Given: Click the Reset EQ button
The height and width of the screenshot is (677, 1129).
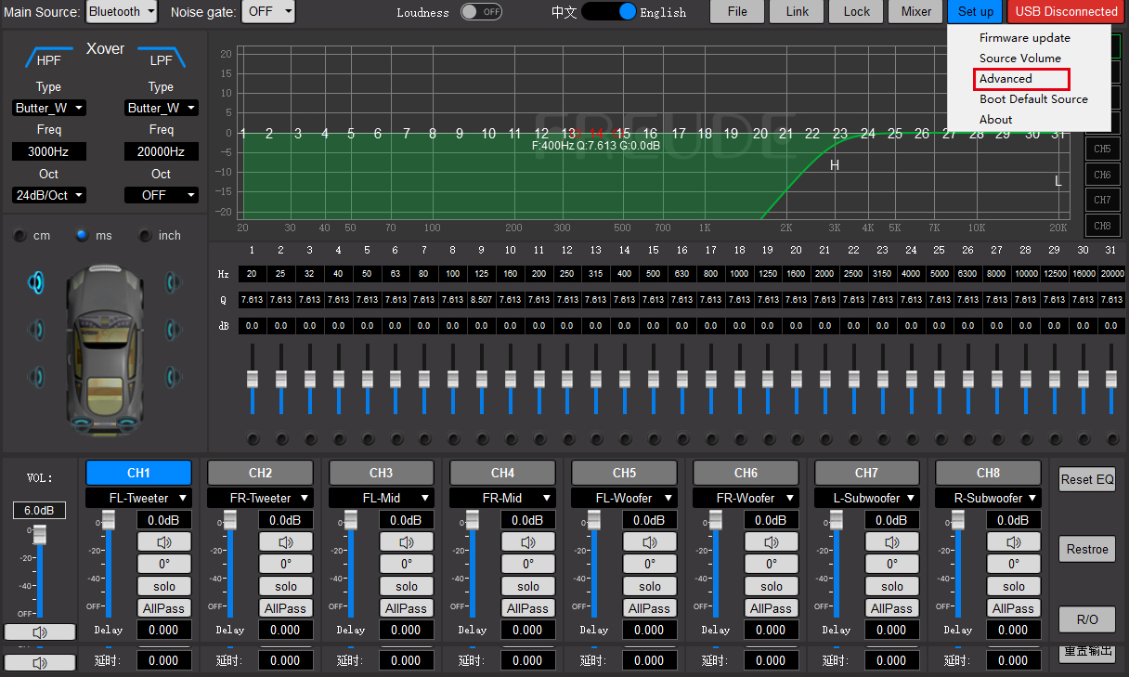Looking at the screenshot, I should (1087, 479).
